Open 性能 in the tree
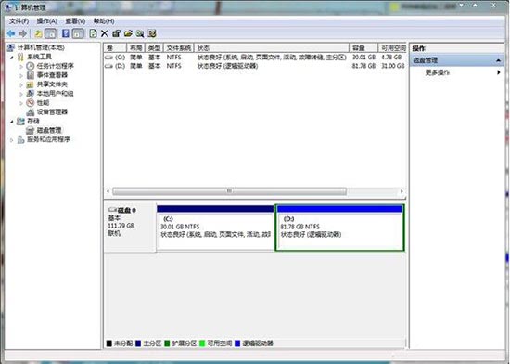This screenshot has height=364, width=510. point(43,102)
